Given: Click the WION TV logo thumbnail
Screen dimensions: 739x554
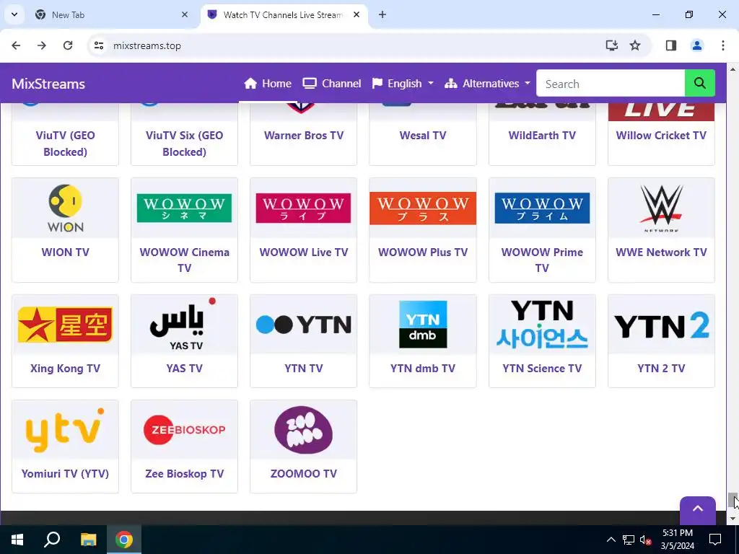Looking at the screenshot, I should click(x=65, y=208).
